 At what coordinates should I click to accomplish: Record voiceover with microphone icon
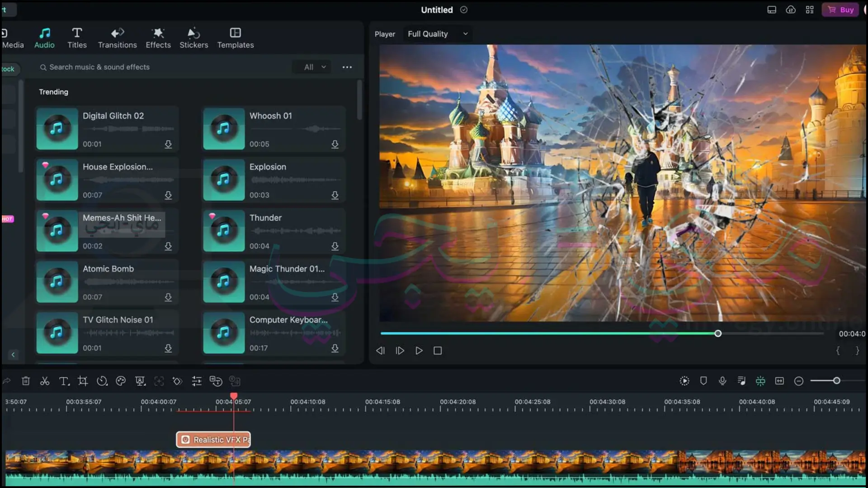722,381
